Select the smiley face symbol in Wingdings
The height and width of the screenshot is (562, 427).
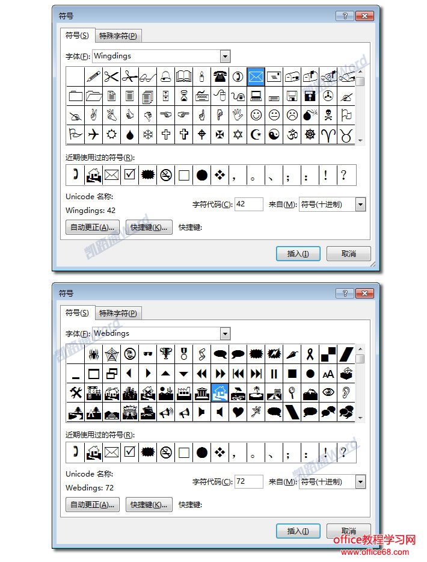pyautogui.click(x=256, y=115)
